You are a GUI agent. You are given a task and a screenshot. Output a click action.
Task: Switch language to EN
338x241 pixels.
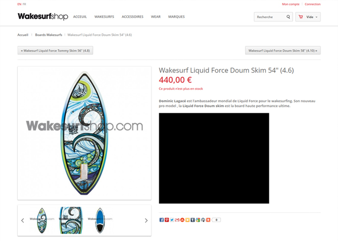click(19, 4)
